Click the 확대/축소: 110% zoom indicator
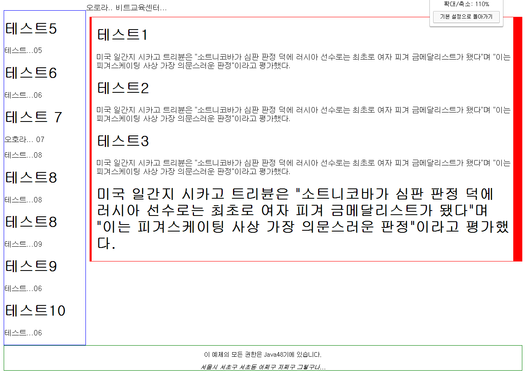This screenshot has width=526, height=383. coord(467,4)
